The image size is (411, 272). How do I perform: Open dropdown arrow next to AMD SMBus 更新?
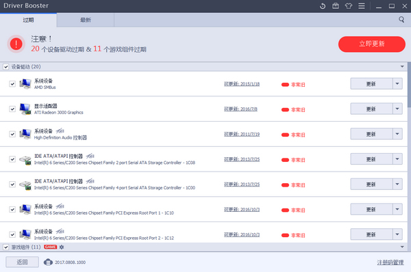[x=397, y=83]
